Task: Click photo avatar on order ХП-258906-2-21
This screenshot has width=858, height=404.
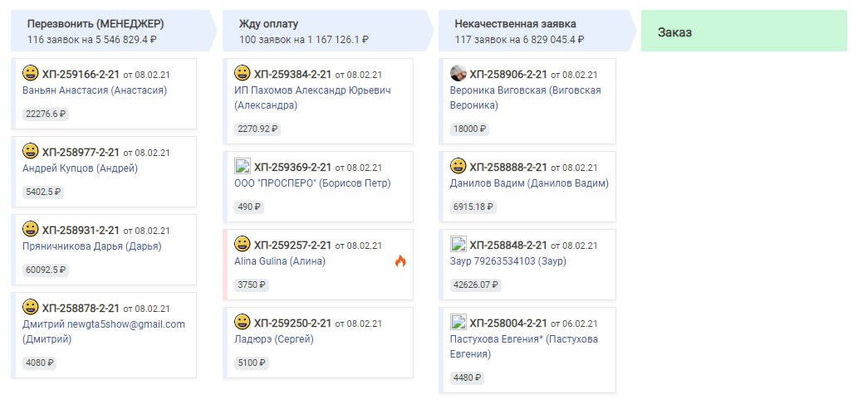Action: coord(458,73)
